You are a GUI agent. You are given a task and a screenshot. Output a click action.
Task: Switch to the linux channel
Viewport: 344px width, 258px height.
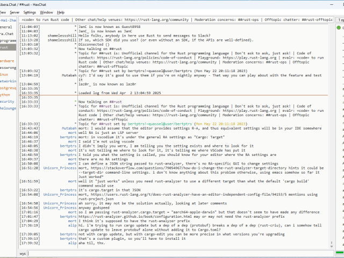pyautogui.click(x=4, y=74)
